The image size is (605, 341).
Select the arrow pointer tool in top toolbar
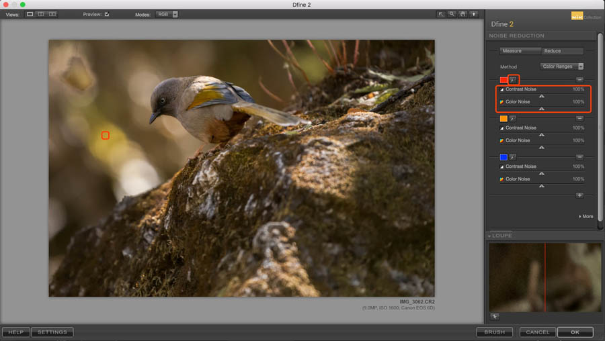tap(440, 14)
